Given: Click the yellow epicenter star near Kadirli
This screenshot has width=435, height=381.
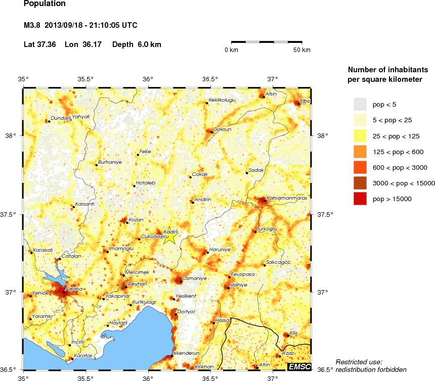Looking at the screenshot, I should [x=170, y=235].
